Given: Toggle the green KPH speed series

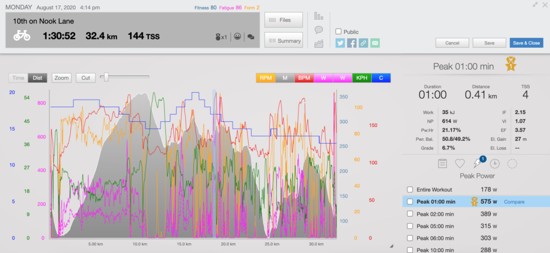Looking at the screenshot, I should (x=361, y=78).
